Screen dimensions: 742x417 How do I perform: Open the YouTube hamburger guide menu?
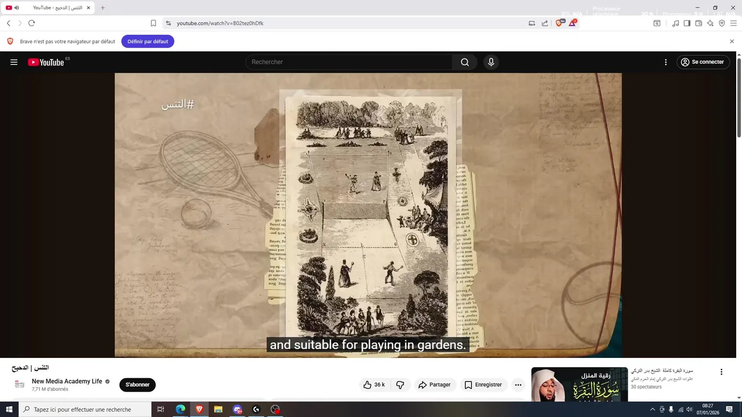14,62
